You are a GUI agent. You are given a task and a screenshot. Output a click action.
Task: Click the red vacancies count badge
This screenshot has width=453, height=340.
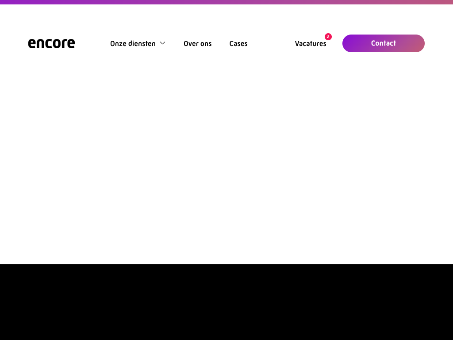328,37
